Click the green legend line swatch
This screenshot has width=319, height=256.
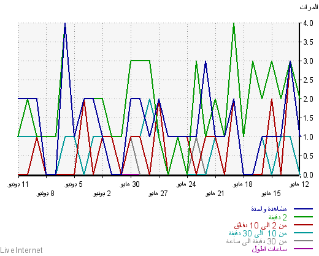[x=303, y=217]
